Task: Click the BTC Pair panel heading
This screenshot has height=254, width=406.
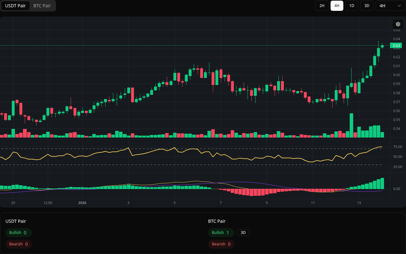Action: tap(217, 221)
